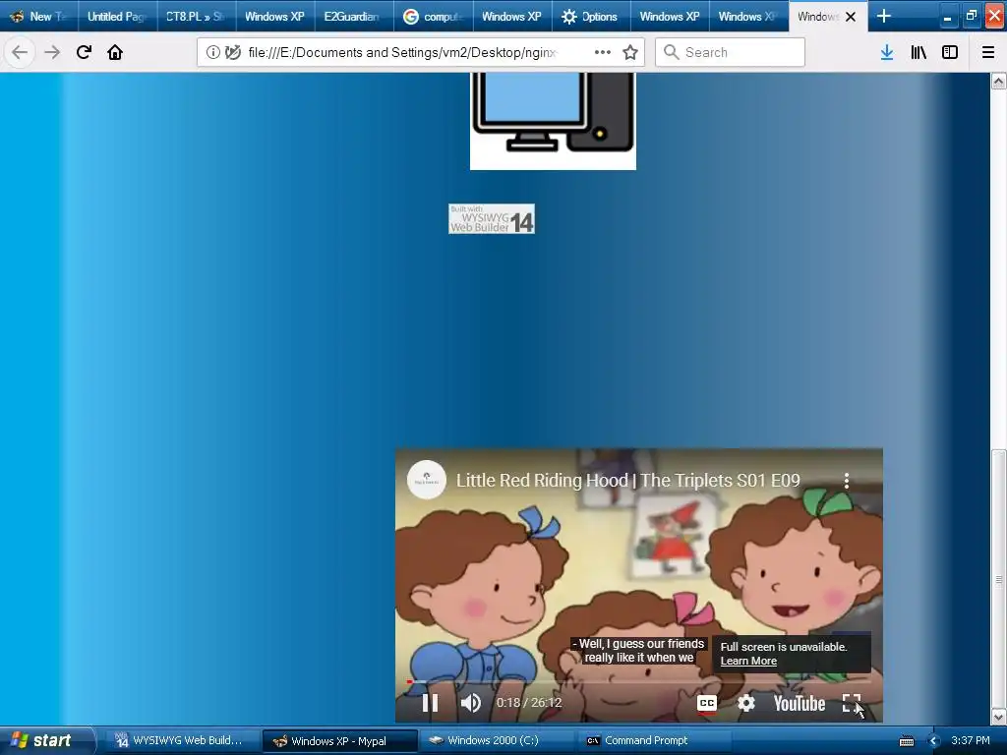Click the tracking protection shield icon
The height and width of the screenshot is (755, 1007).
[x=233, y=52]
